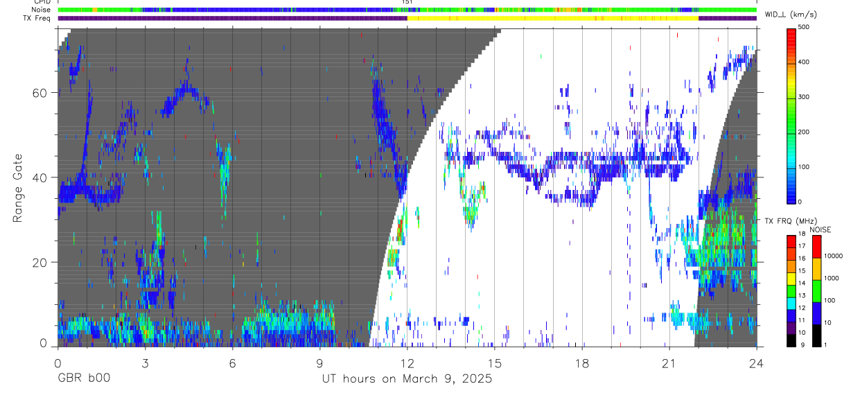Click the 'Range Gate' y-axis label

tap(17, 188)
